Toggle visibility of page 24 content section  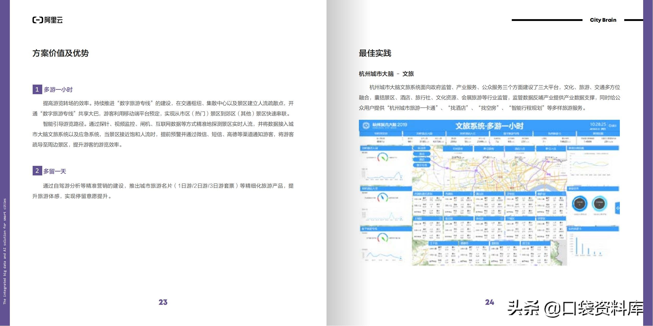pyautogui.click(x=375, y=53)
